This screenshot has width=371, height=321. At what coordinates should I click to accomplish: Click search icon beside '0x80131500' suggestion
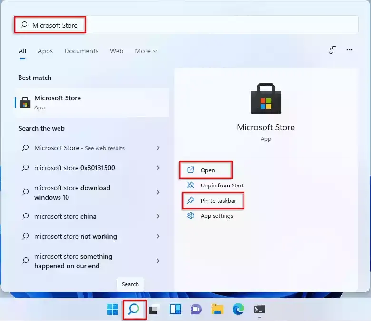click(25, 168)
